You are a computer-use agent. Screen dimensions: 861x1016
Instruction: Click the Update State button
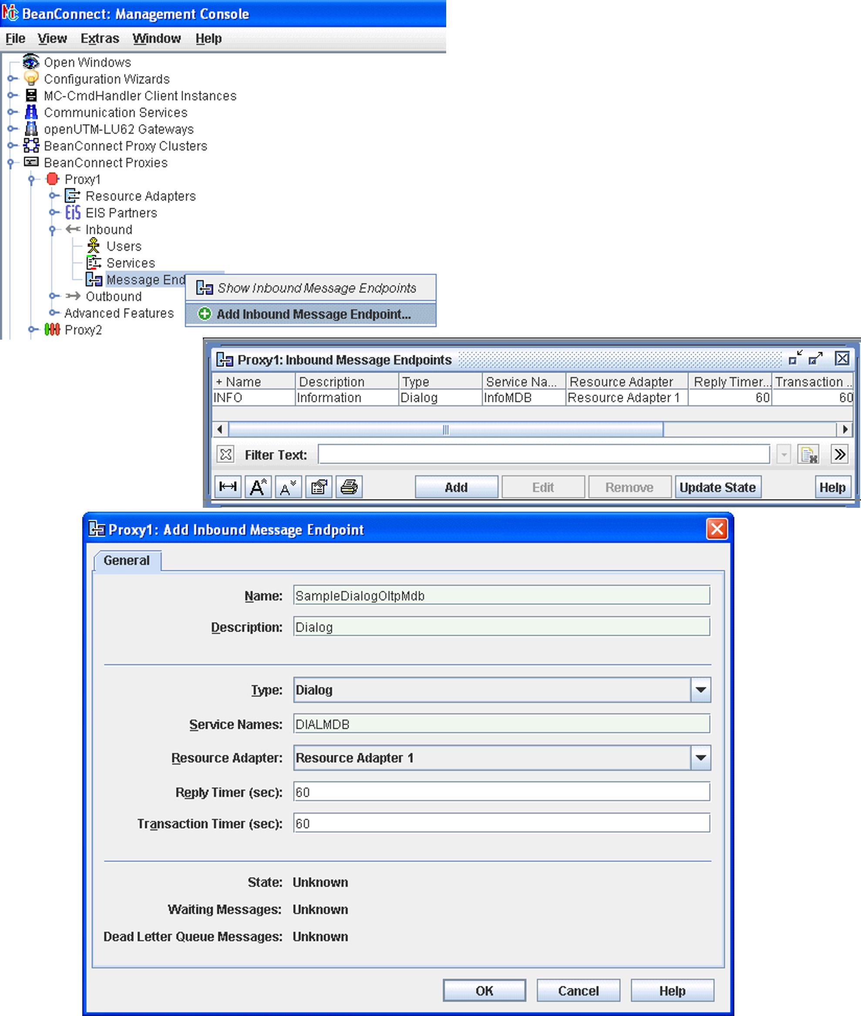(x=717, y=487)
